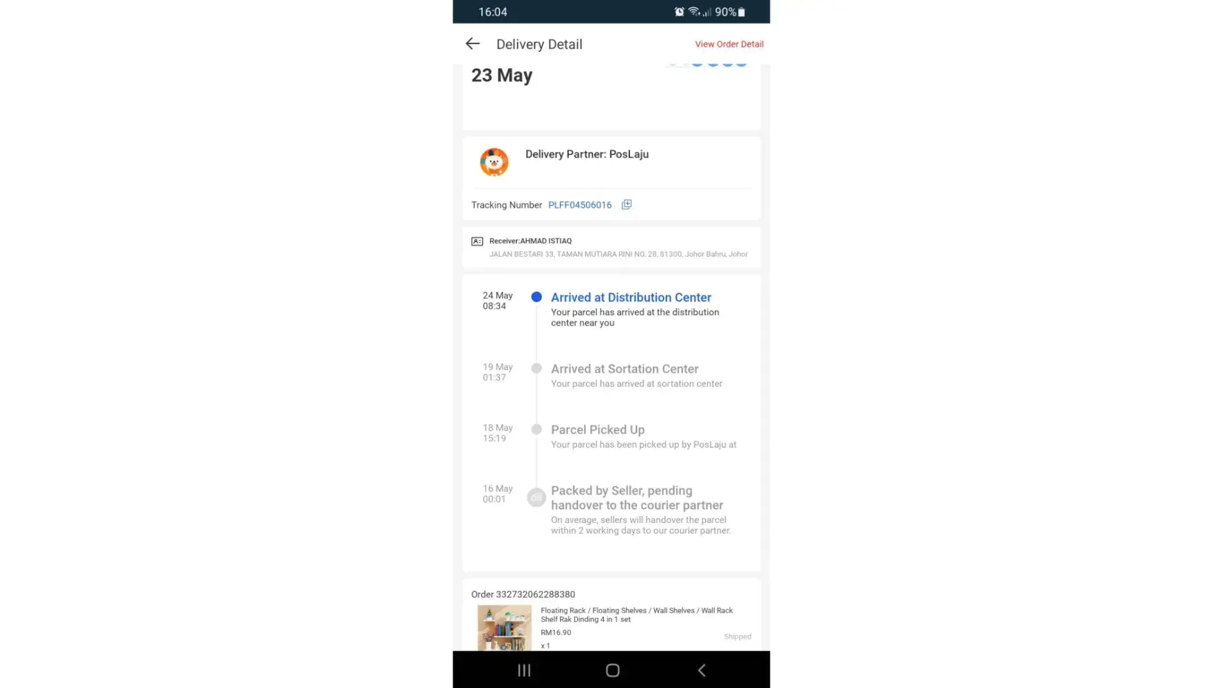
Task: Select tracking number PLFF04506016
Action: coord(579,205)
